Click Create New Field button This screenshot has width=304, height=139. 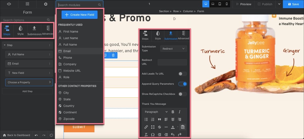coord(80,15)
